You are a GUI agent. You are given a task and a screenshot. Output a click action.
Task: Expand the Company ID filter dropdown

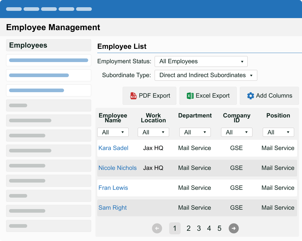click(x=237, y=132)
